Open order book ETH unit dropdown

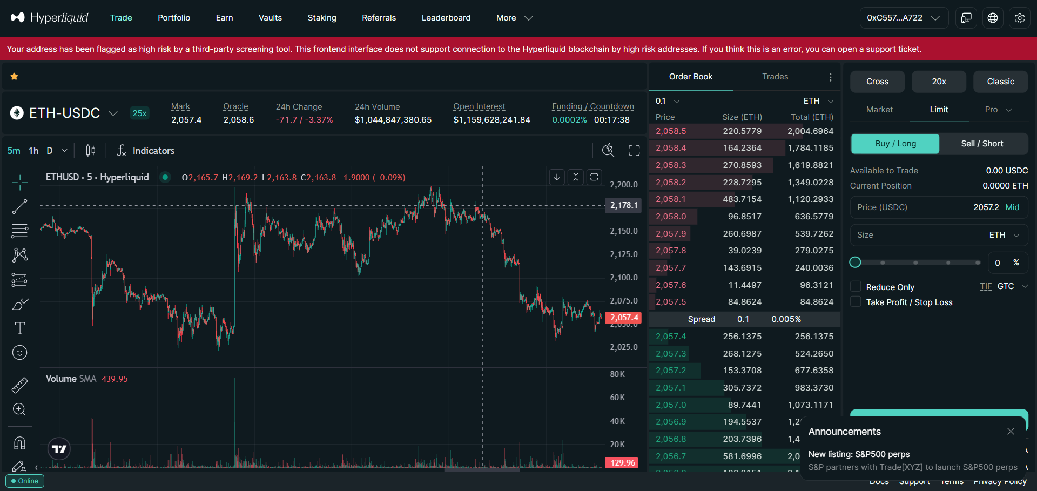click(x=818, y=101)
